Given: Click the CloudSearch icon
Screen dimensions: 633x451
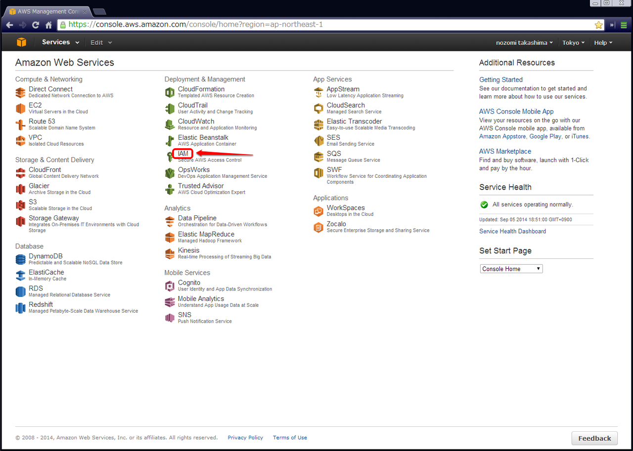Looking at the screenshot, I should [318, 109].
